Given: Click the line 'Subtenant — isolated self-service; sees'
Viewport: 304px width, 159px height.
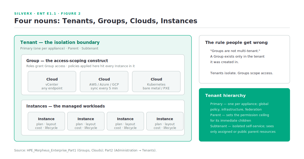Looking at the screenshot, I should [x=242, y=126].
